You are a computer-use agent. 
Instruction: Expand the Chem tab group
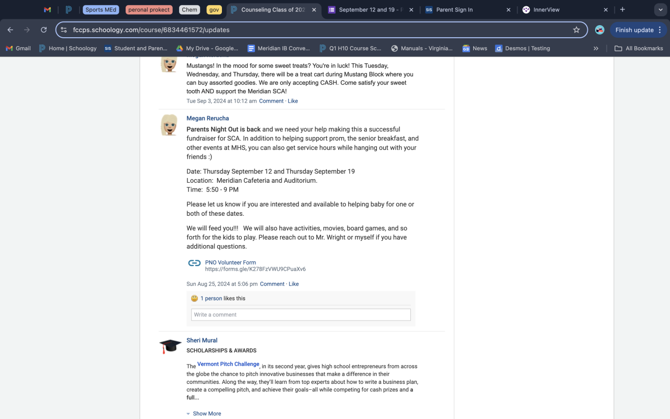[x=189, y=9]
